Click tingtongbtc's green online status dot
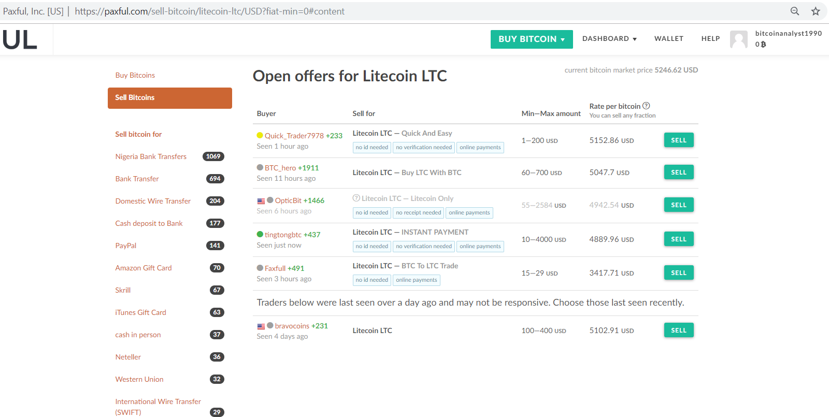Viewport: 829px width, 417px height. coord(260,234)
